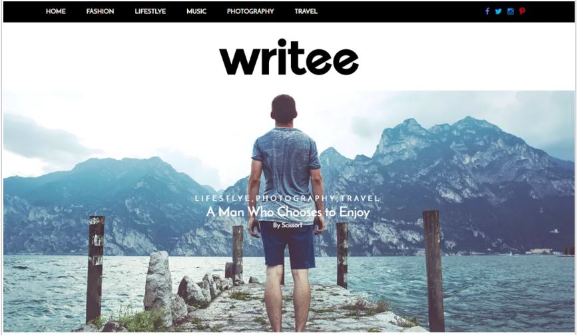Click the writee site logo
The height and width of the screenshot is (335, 578).
click(x=288, y=57)
